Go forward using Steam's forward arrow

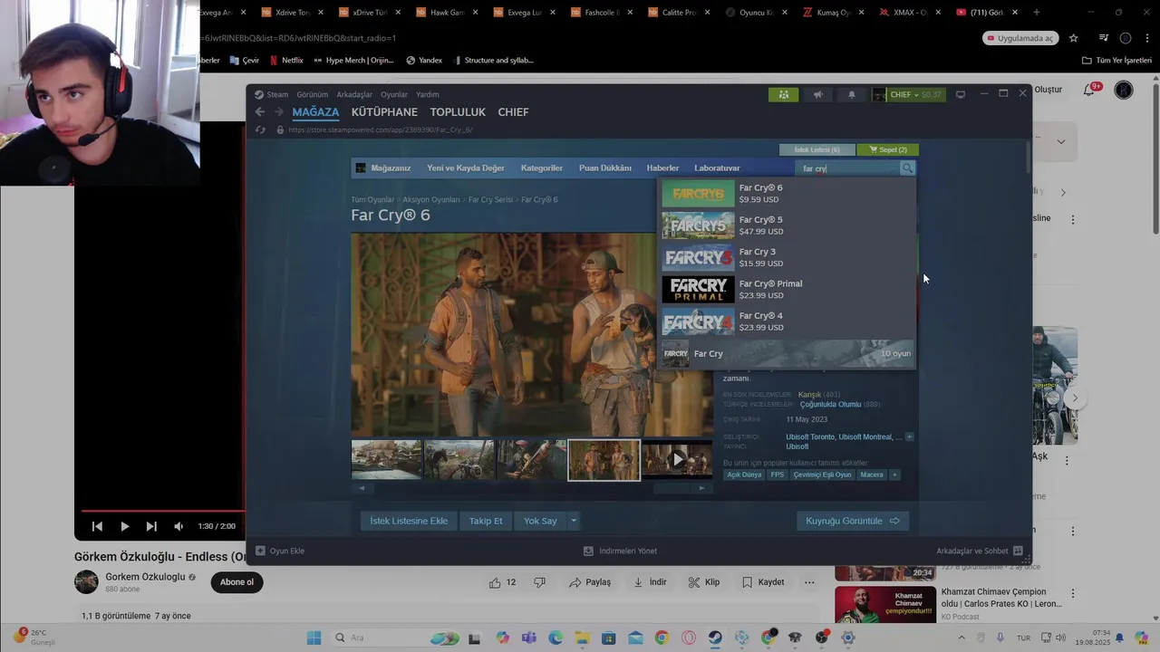(x=279, y=111)
